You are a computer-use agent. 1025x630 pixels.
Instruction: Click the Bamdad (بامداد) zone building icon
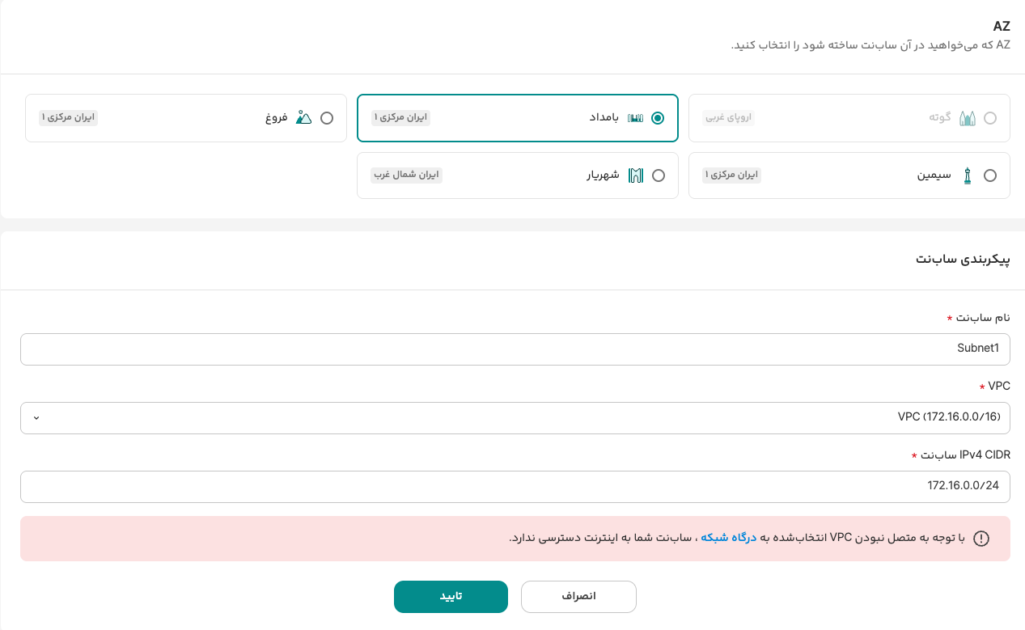[x=635, y=118]
